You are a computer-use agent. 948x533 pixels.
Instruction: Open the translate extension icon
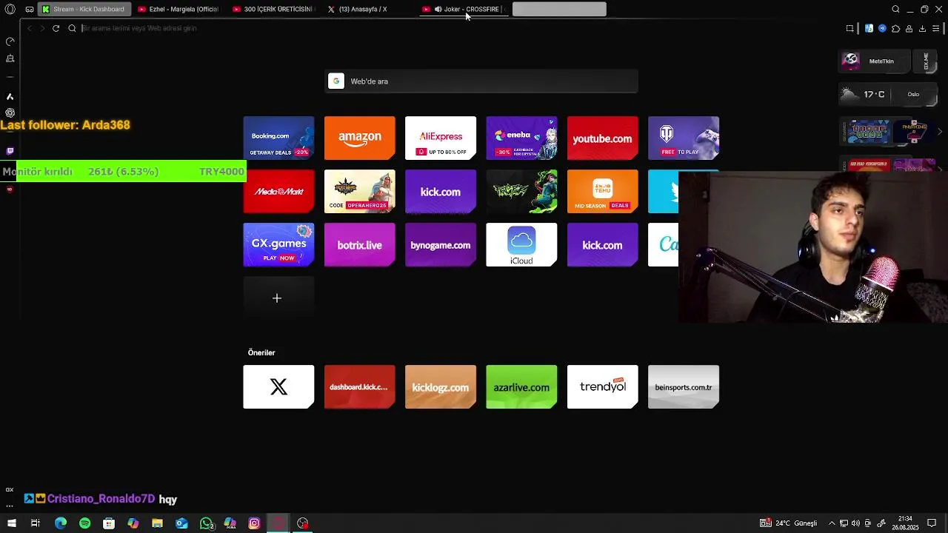point(869,29)
